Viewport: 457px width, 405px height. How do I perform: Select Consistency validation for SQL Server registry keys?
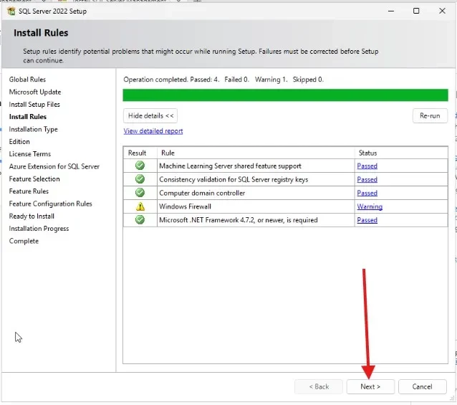click(x=234, y=179)
